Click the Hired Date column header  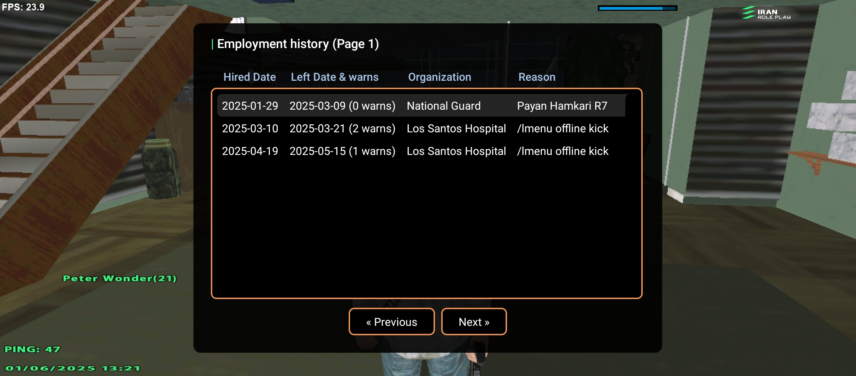pyautogui.click(x=249, y=77)
